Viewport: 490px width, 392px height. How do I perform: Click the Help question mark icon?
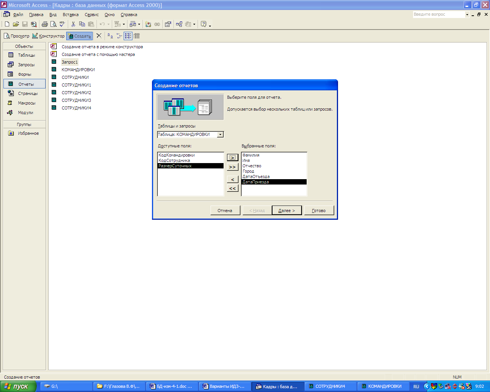pyautogui.click(x=203, y=24)
